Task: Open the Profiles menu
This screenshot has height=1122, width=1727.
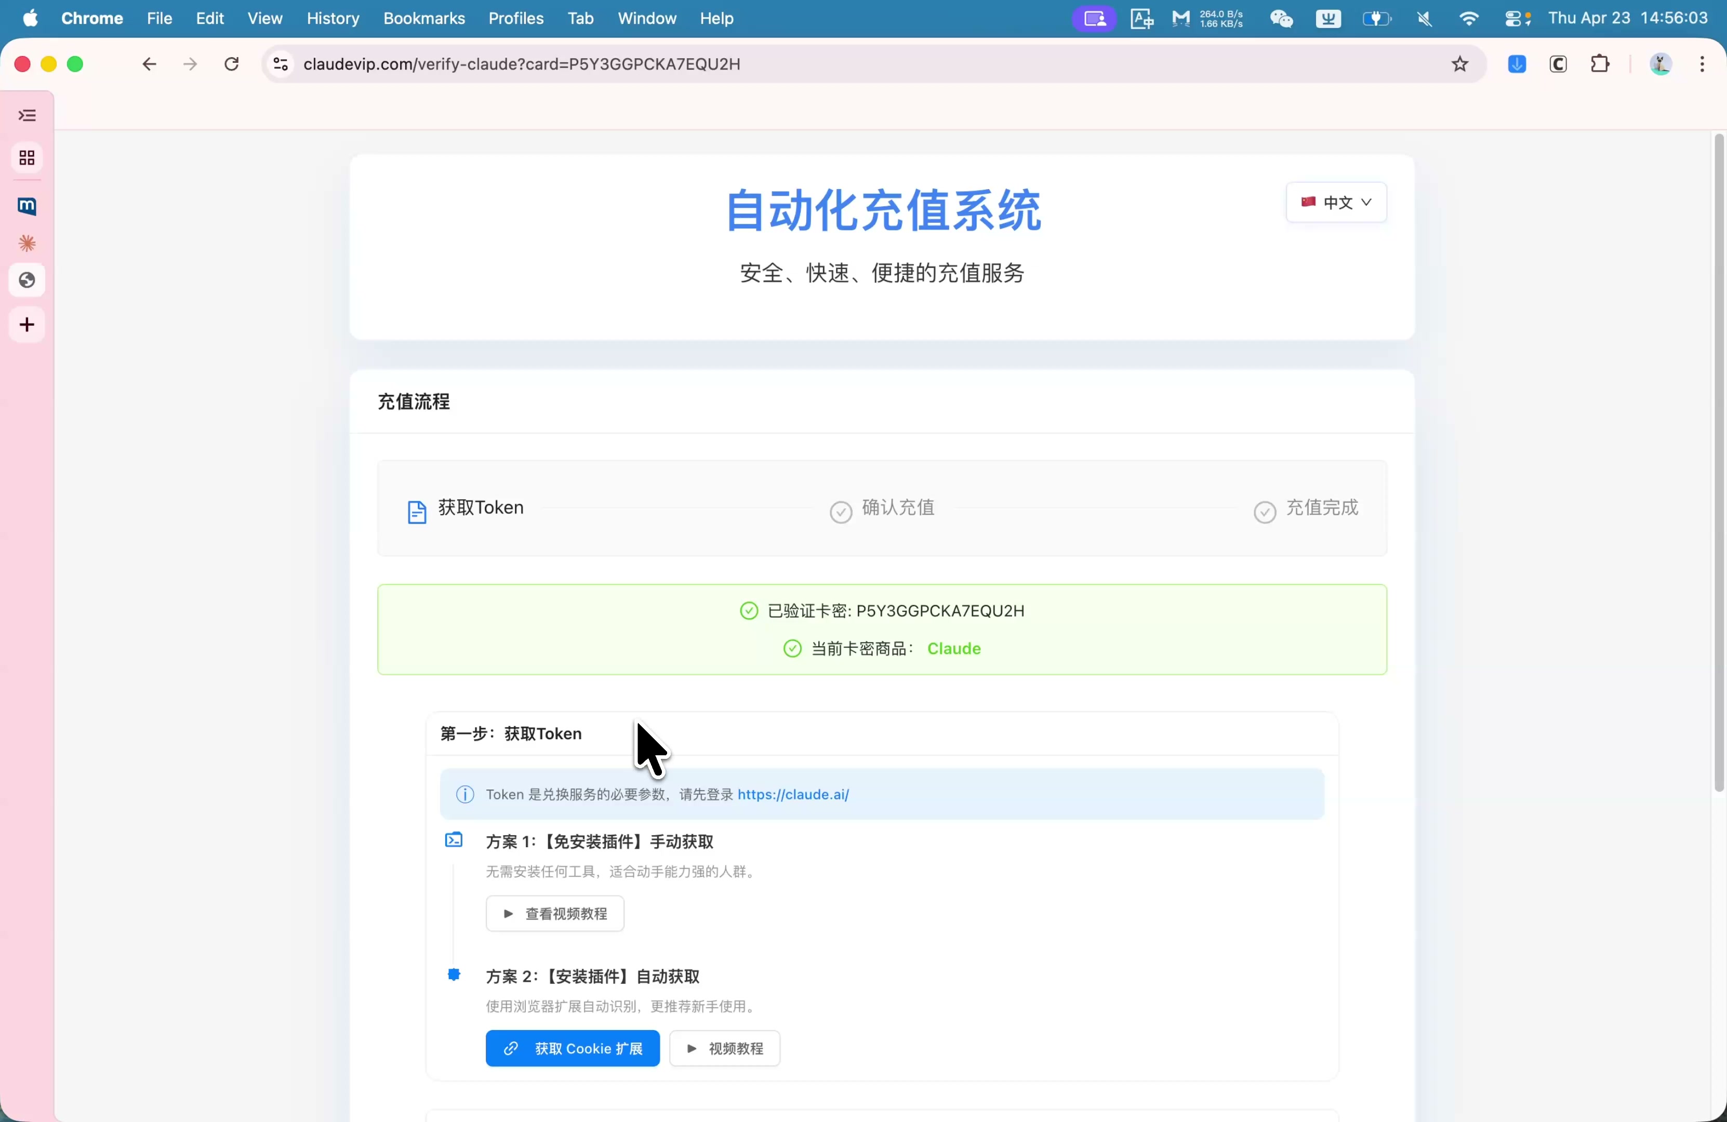Action: [x=516, y=18]
